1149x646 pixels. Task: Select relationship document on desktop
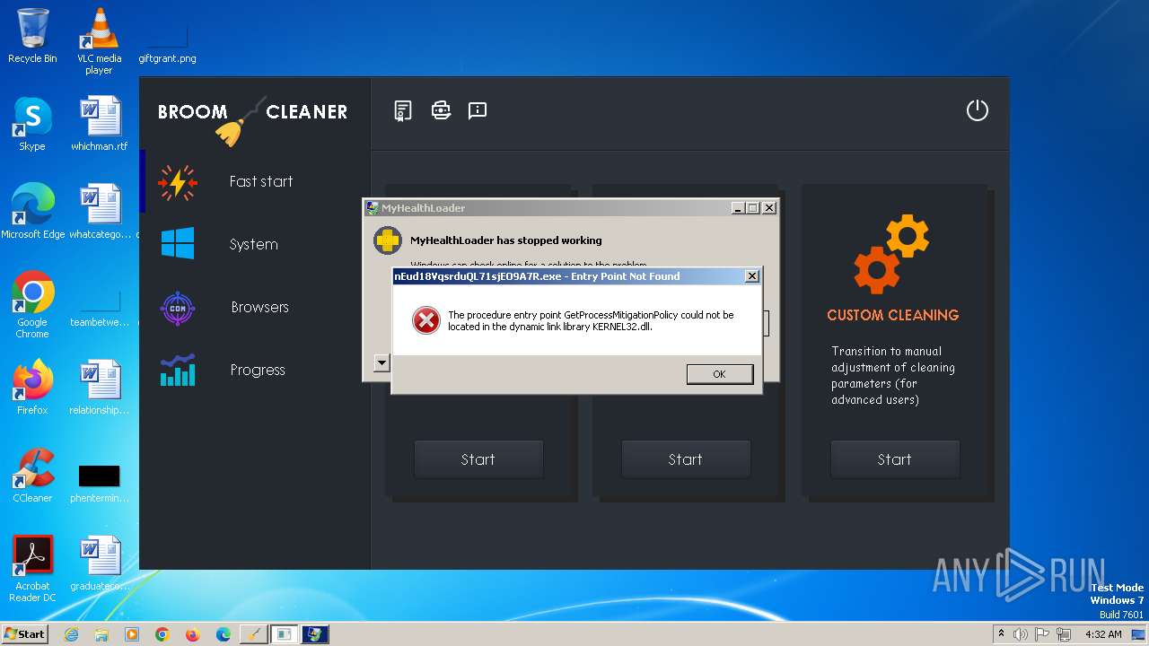(x=99, y=387)
